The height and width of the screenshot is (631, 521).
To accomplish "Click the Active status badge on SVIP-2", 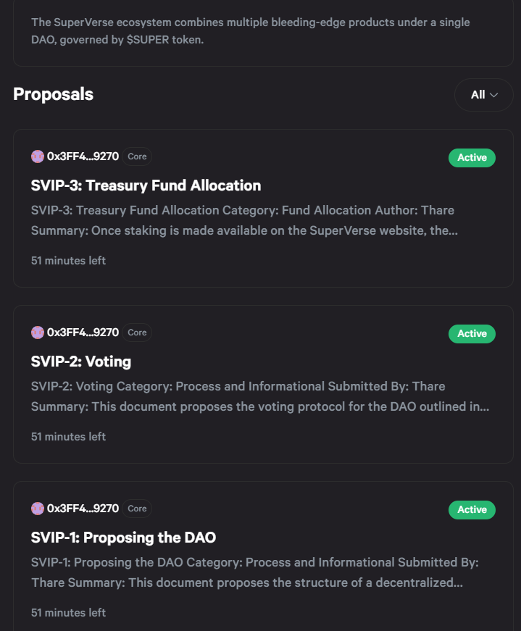I will (x=472, y=333).
